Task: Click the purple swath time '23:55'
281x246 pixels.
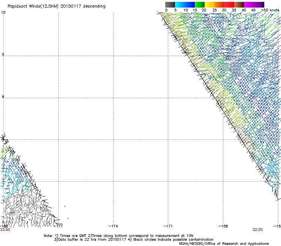Action: 5,230
